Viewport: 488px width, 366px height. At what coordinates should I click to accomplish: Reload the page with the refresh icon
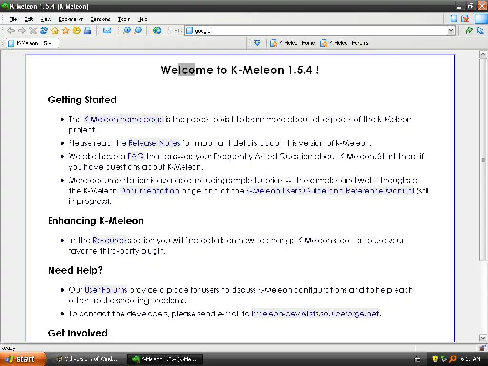(43, 30)
